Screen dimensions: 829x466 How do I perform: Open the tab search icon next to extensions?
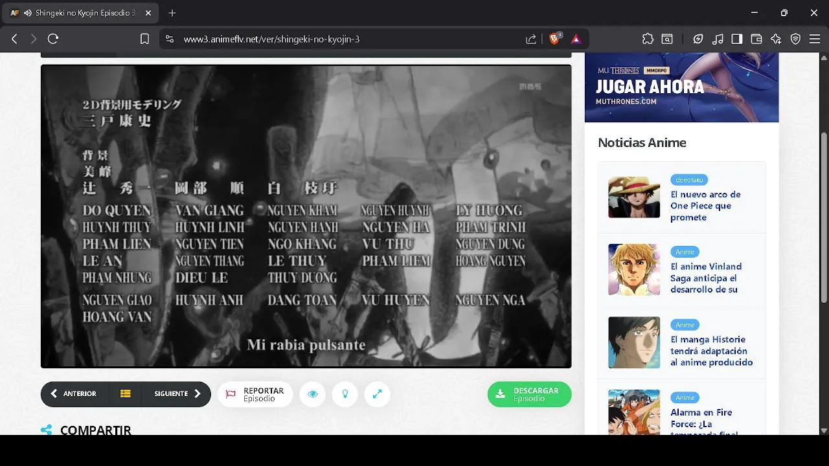point(667,39)
